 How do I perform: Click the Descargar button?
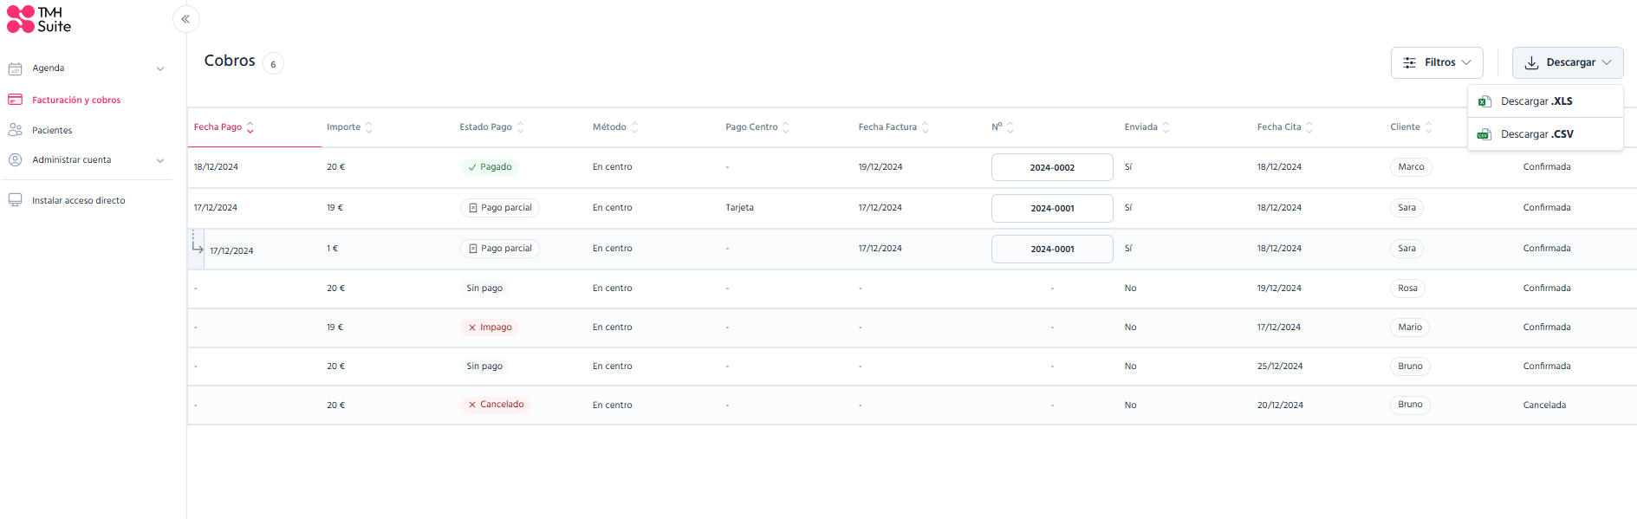click(x=1568, y=62)
